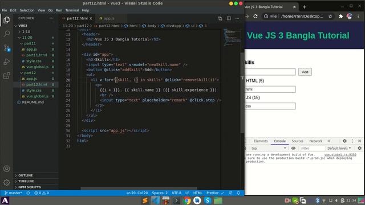Viewport: 365px width, 205px height.
Task: Open Explorer more actions ellipsis
Action: (x=51, y=18)
